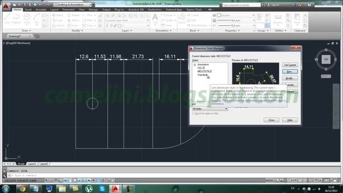
Task: Toggle the MODEL space button in status bar
Action: pos(270,181)
